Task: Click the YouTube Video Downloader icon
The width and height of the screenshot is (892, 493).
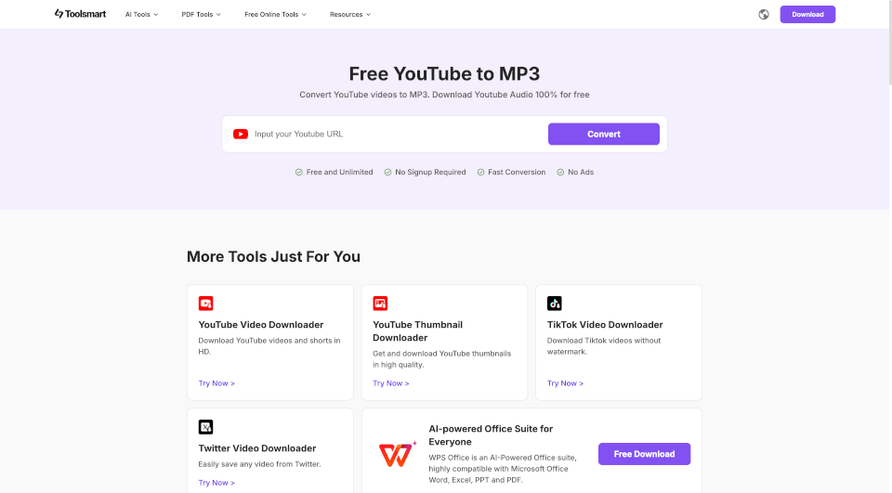Action: point(206,303)
